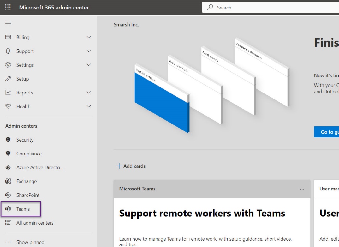
Task: Open the Teams admin center
Action: click(x=23, y=209)
